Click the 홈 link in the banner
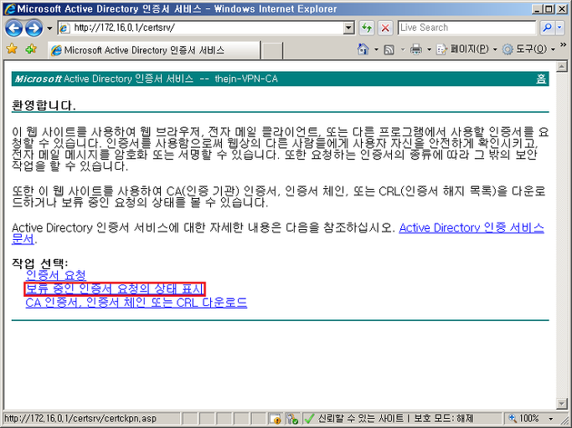The image size is (572, 428). [x=541, y=79]
